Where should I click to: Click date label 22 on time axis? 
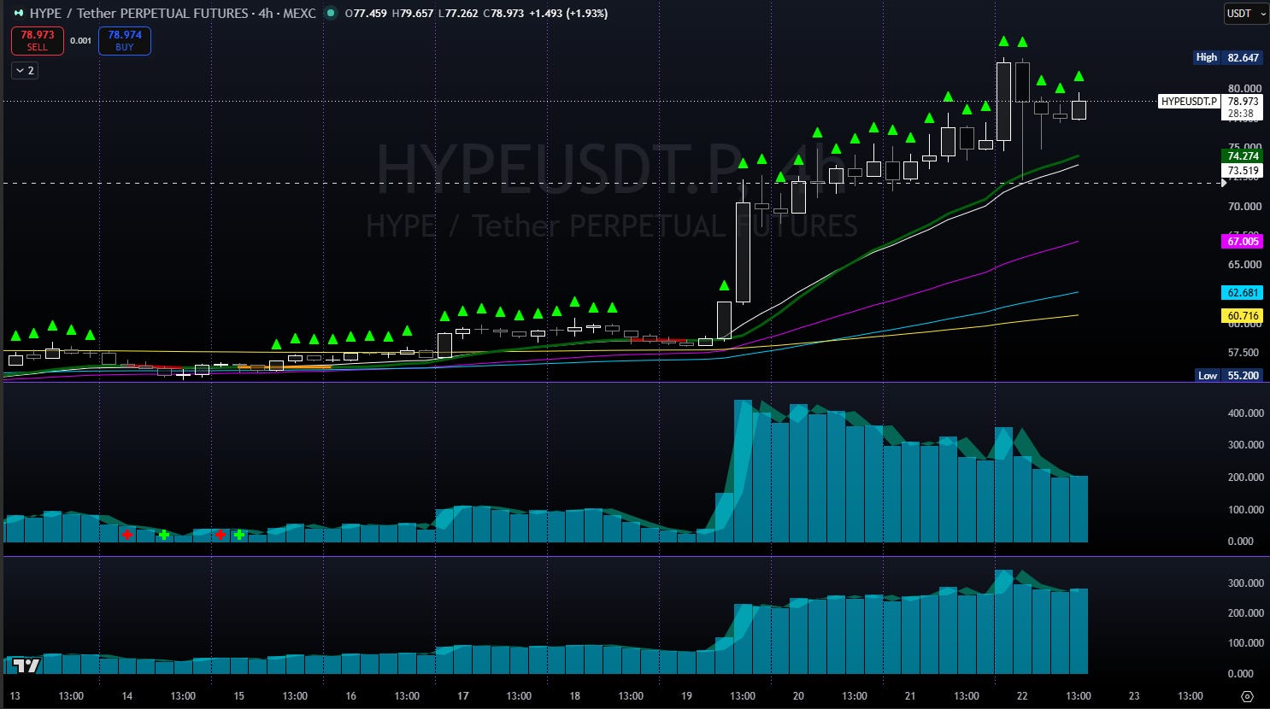pyautogui.click(x=1022, y=696)
